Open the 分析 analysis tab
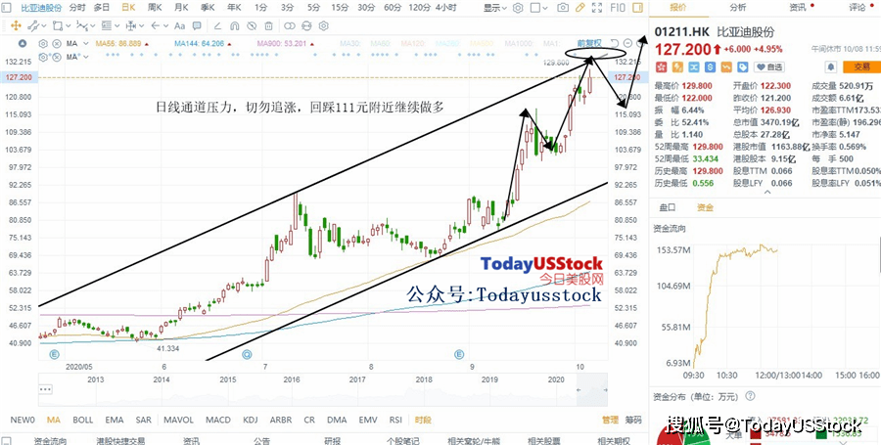This screenshot has height=445, width=881. pos(738,7)
